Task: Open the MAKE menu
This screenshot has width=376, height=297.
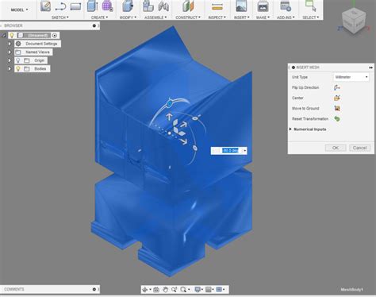Action: (263, 17)
